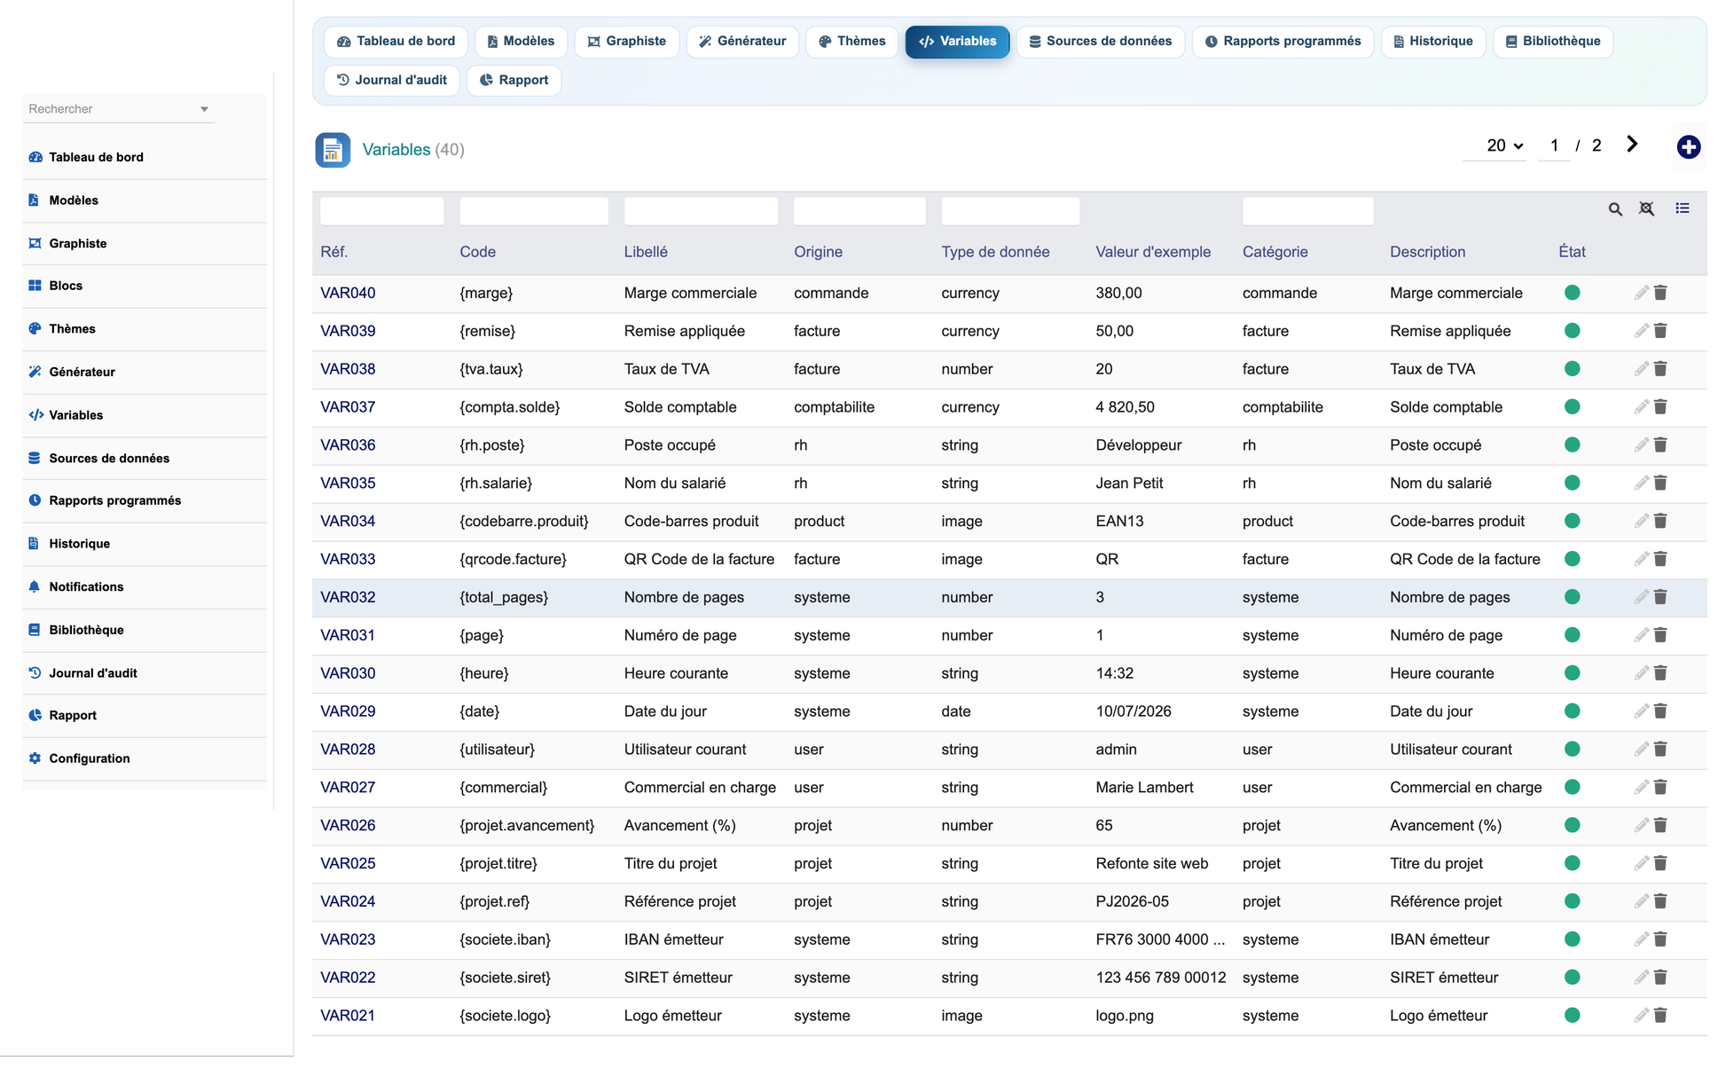Click the Type de donnée filter field
Screen dimensions: 1726x1069
(x=1010, y=211)
